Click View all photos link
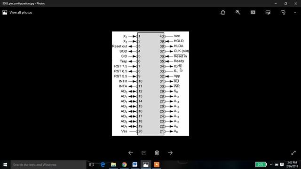The height and width of the screenshot is (169, 301). (21, 13)
